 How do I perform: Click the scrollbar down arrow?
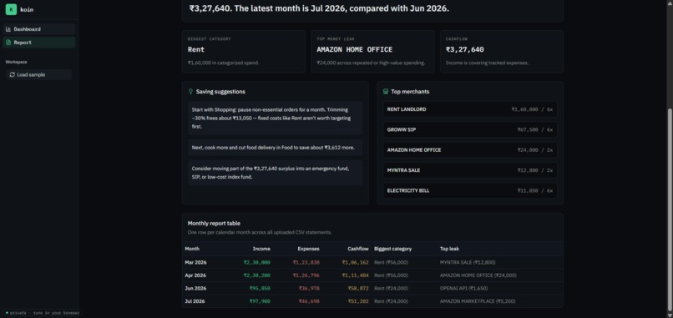[669, 315]
